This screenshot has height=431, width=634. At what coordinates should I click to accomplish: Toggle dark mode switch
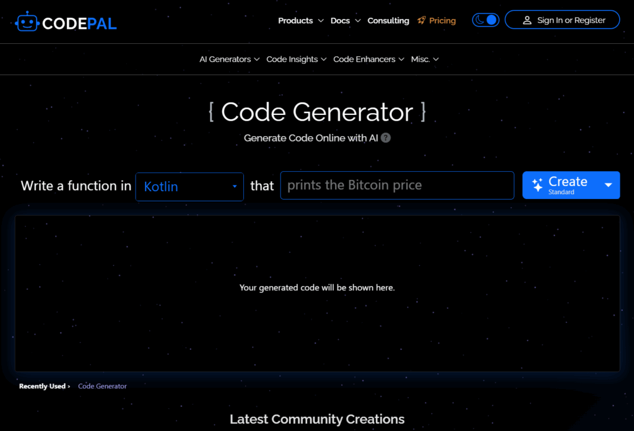point(485,19)
